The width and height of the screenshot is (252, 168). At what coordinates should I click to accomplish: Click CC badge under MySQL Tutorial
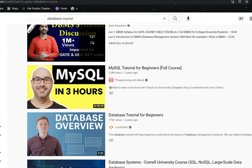(111, 93)
